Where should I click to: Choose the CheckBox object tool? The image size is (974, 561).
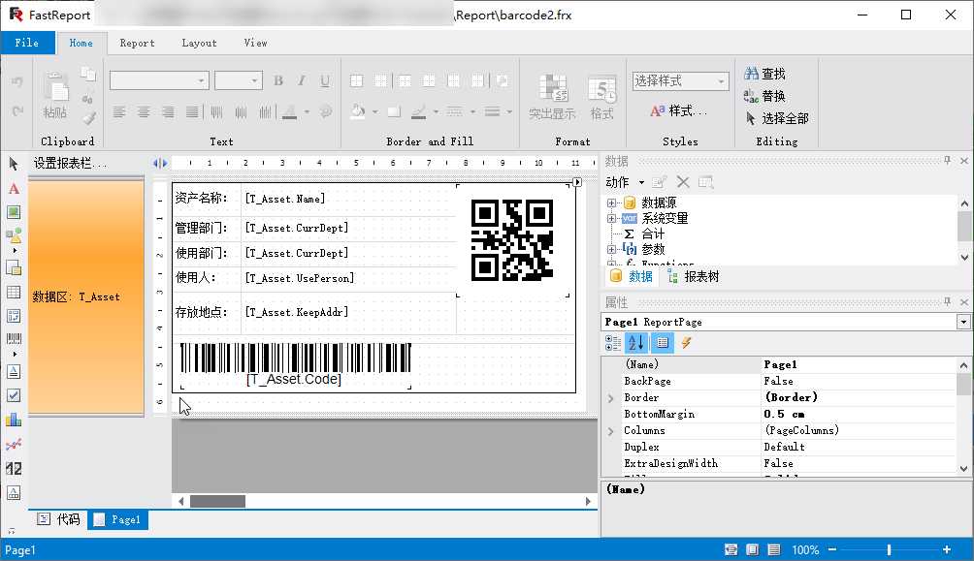point(13,395)
